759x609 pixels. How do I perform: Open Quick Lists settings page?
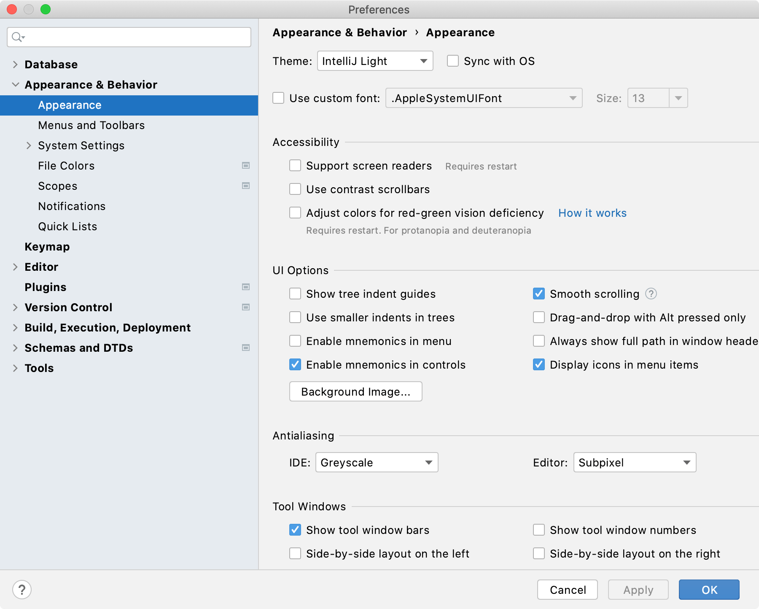(129, 226)
